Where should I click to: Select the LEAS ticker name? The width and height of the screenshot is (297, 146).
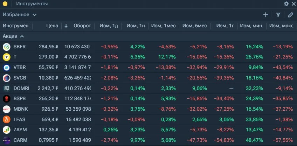19,119
